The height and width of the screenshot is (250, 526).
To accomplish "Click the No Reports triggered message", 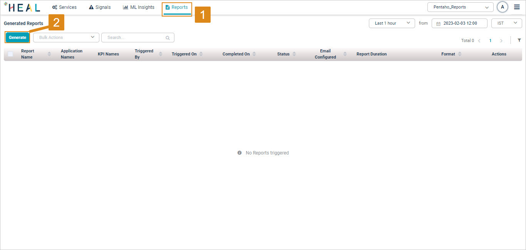I will tap(267, 153).
